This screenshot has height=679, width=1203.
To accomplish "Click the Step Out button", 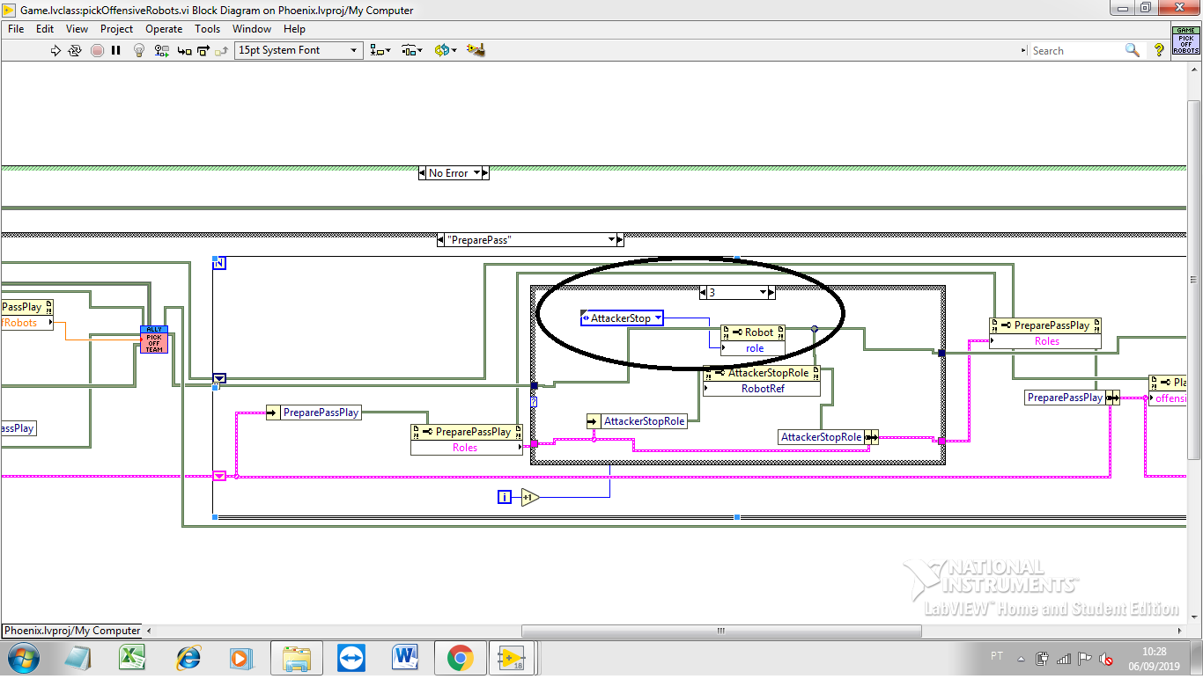I will pos(222,50).
